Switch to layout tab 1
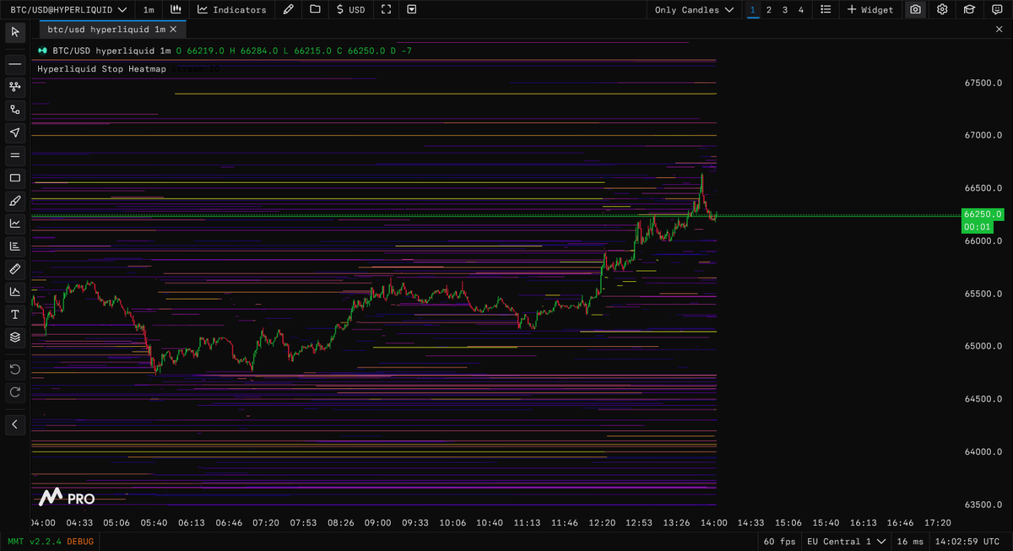1013x551 pixels. coord(752,10)
